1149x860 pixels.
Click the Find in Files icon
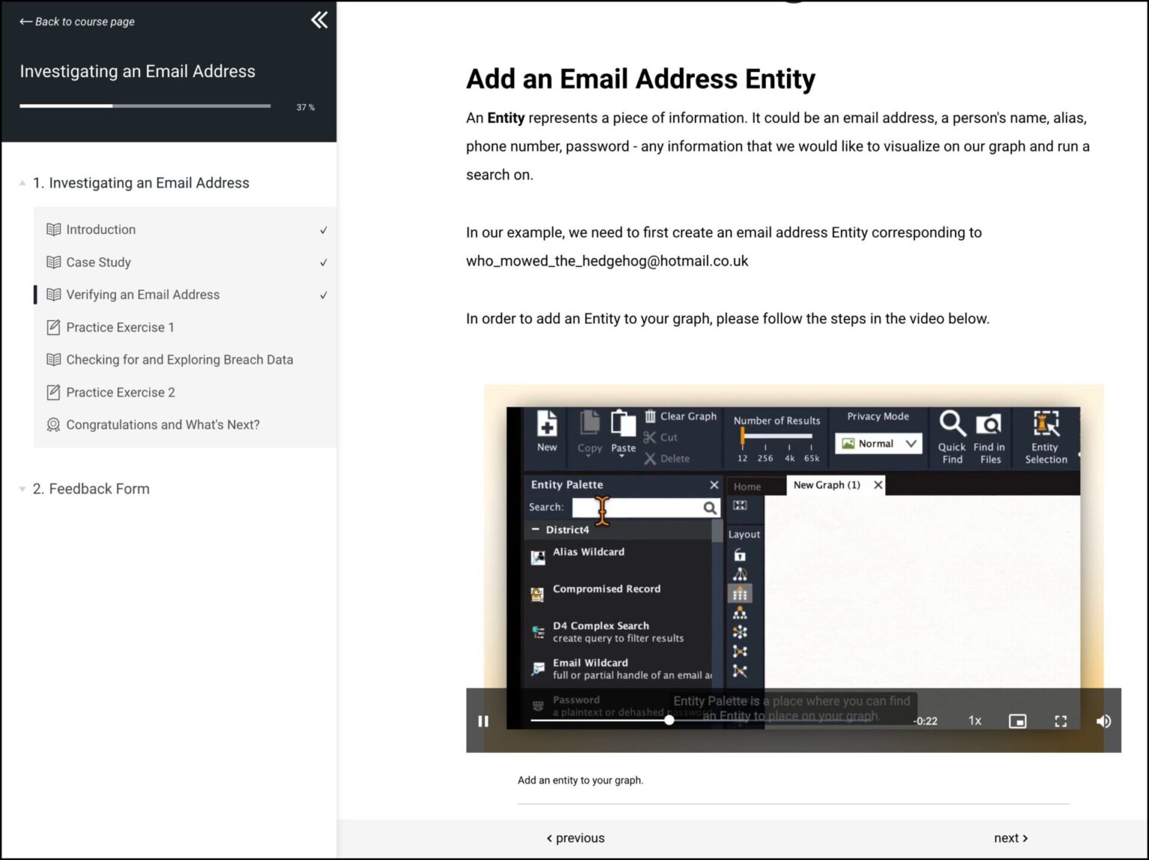989,424
